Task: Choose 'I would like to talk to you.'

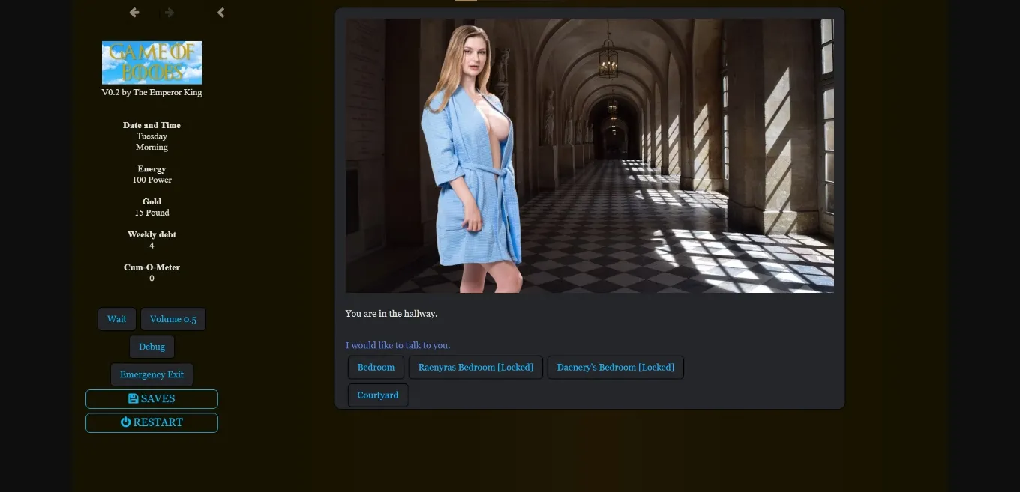Action: (x=397, y=345)
